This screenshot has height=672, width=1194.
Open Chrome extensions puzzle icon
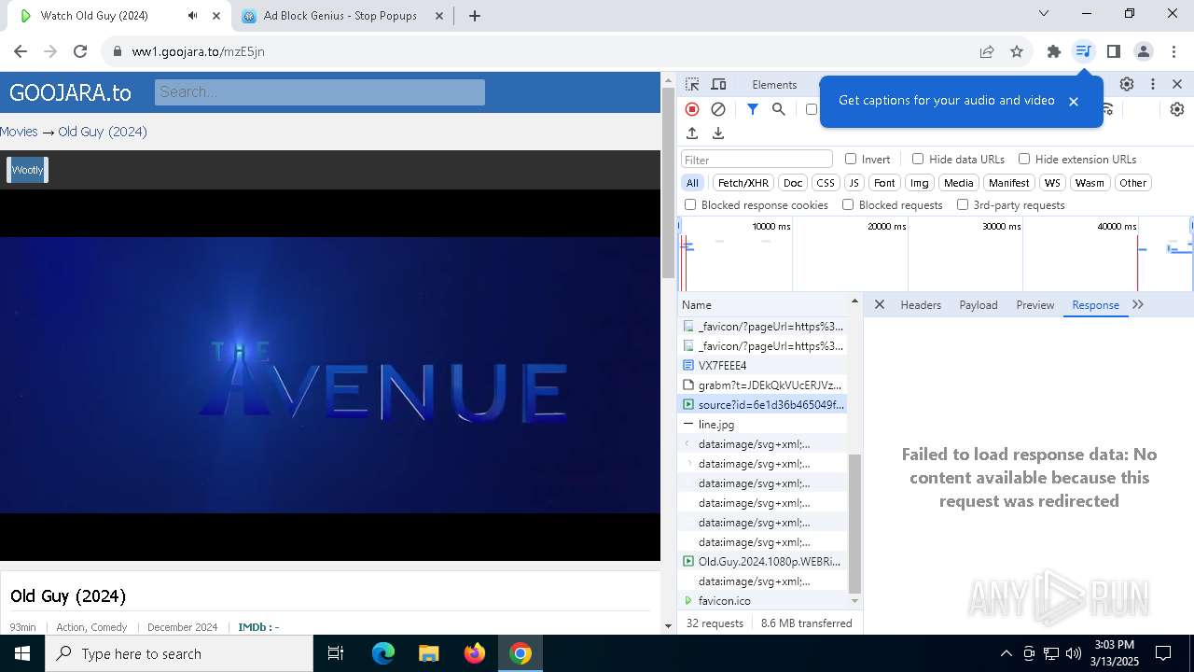click(1054, 51)
